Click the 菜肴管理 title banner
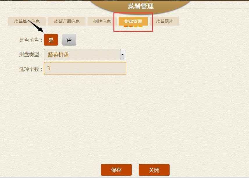This screenshot has width=249, height=178. 141,6
